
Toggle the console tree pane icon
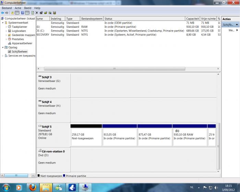coord(17,13)
